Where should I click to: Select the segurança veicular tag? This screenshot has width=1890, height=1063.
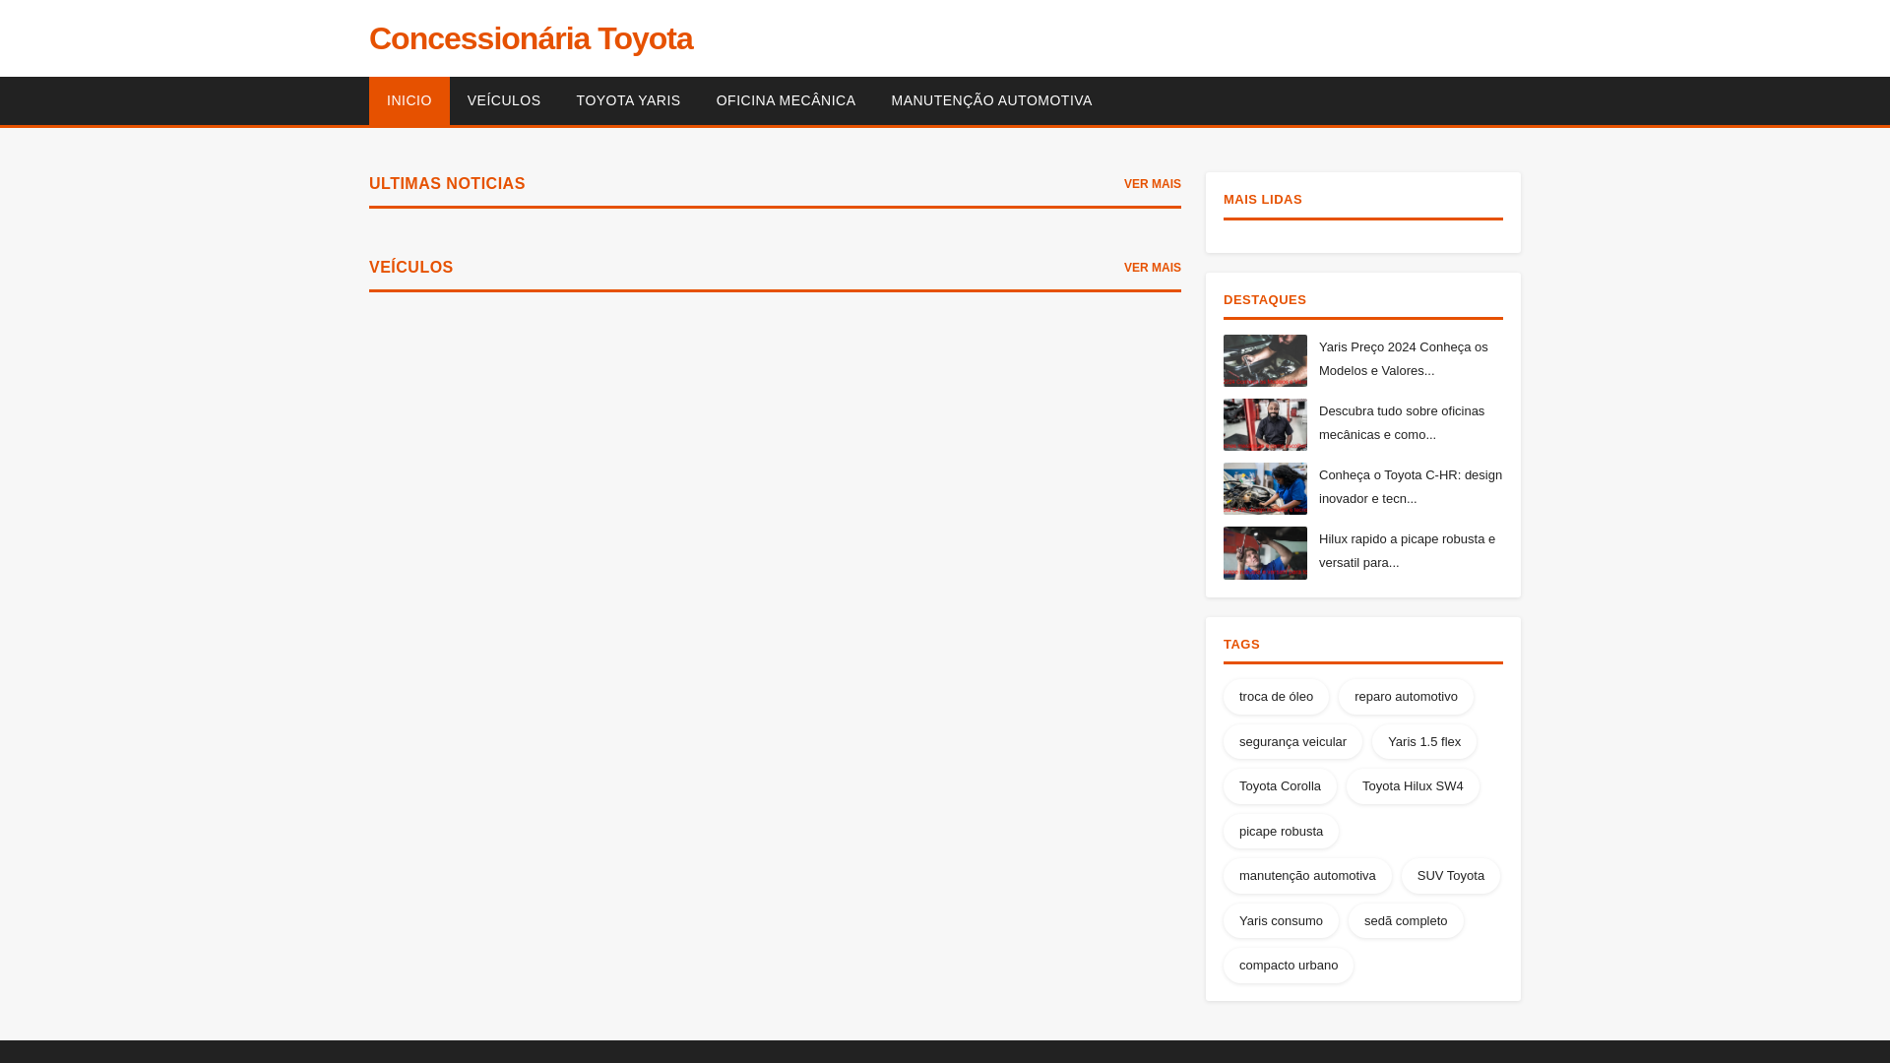tap(1292, 742)
